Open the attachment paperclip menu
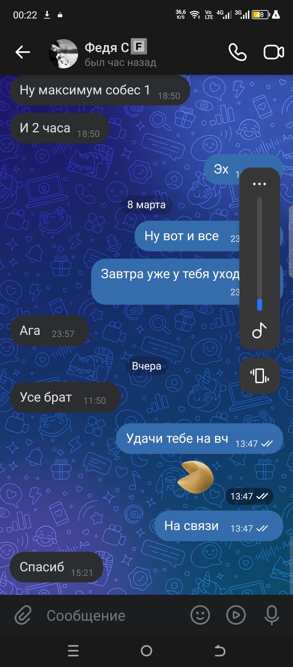Image resolution: width=293 pixels, height=667 pixels. click(23, 615)
